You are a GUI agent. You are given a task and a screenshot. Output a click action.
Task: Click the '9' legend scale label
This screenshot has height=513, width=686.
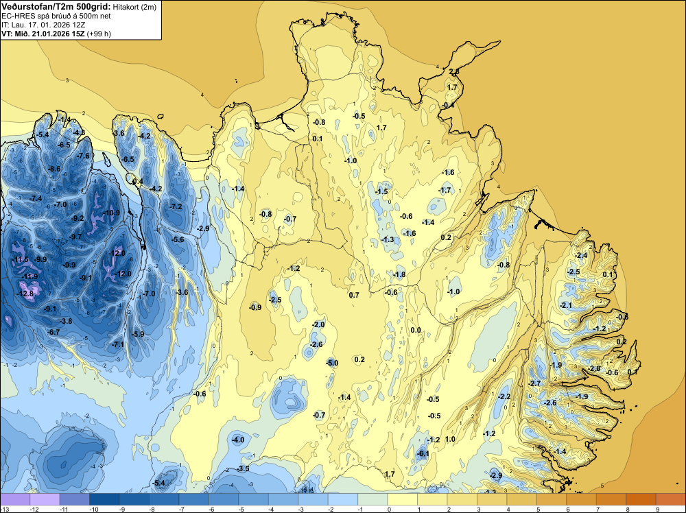(x=658, y=509)
